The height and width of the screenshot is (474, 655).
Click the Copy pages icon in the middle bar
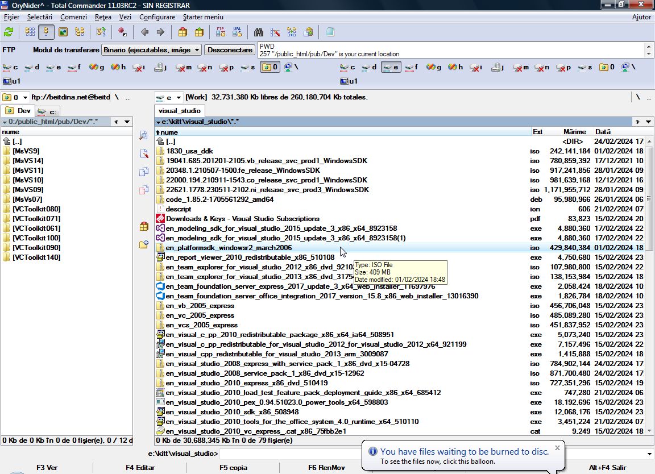click(x=144, y=172)
